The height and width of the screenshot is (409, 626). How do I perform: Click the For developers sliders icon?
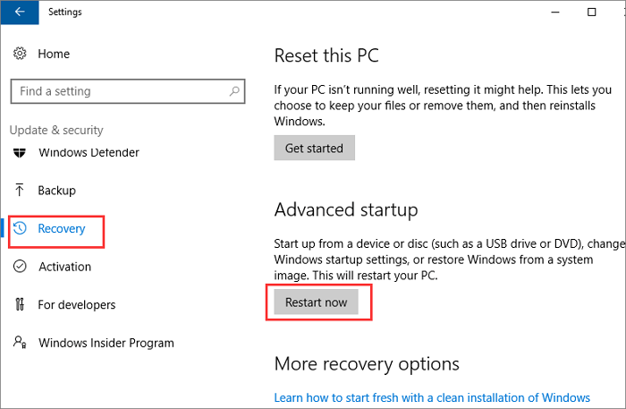(x=20, y=305)
